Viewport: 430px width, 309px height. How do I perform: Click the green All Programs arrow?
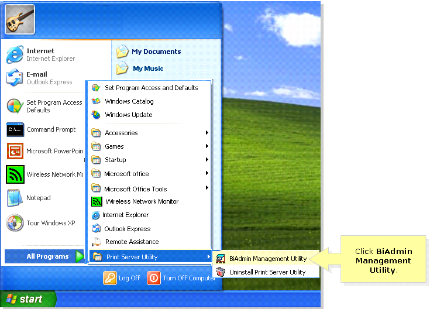(80, 256)
